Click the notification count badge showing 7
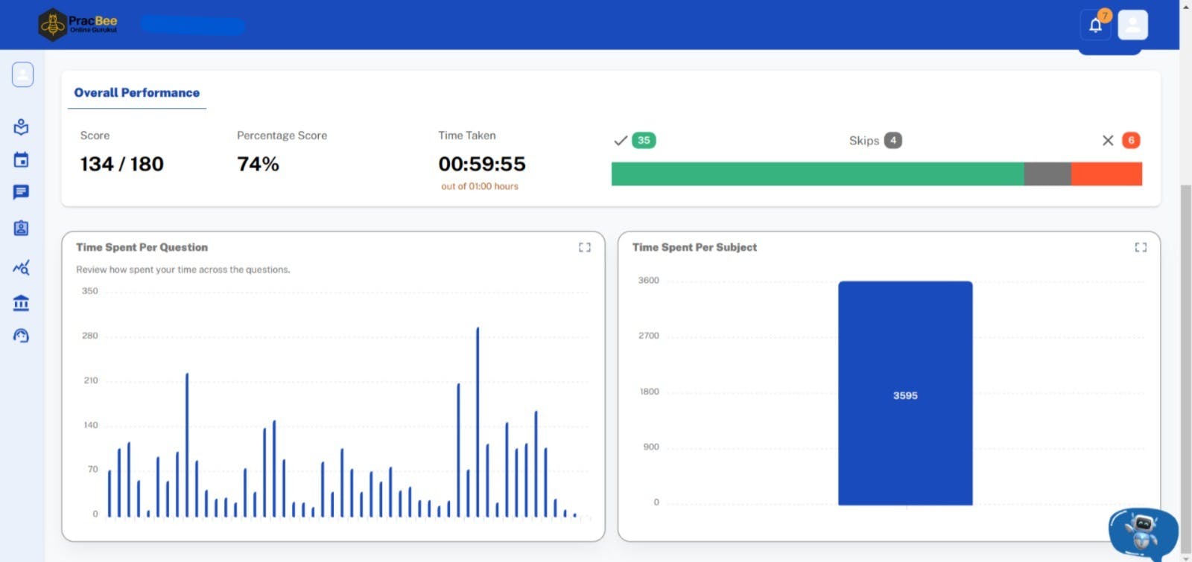1192x562 pixels. click(1105, 16)
